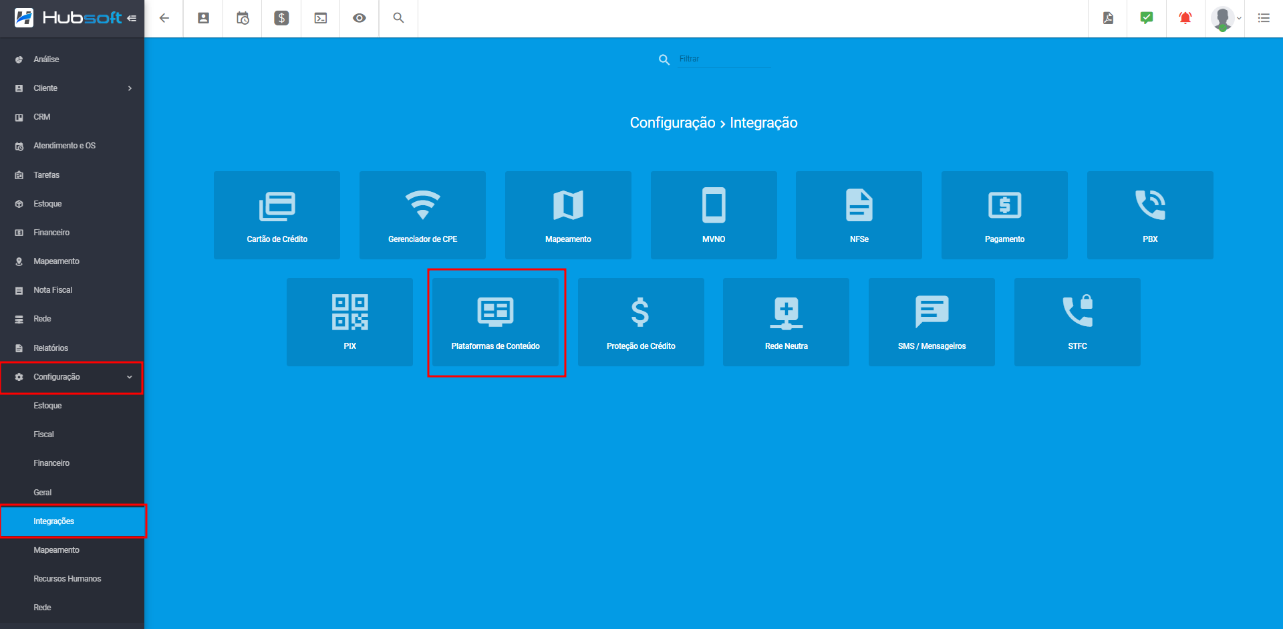Click the green check message icon

[x=1147, y=18]
